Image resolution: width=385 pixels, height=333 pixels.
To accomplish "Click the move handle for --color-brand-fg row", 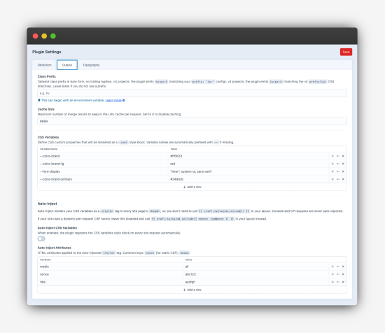I will point(332,164).
